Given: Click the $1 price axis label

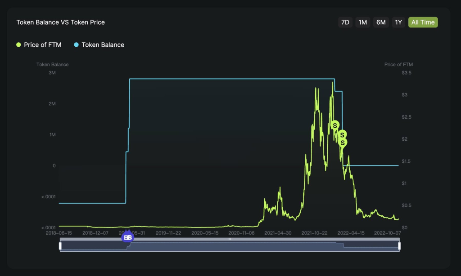Looking at the screenshot, I should [404, 183].
